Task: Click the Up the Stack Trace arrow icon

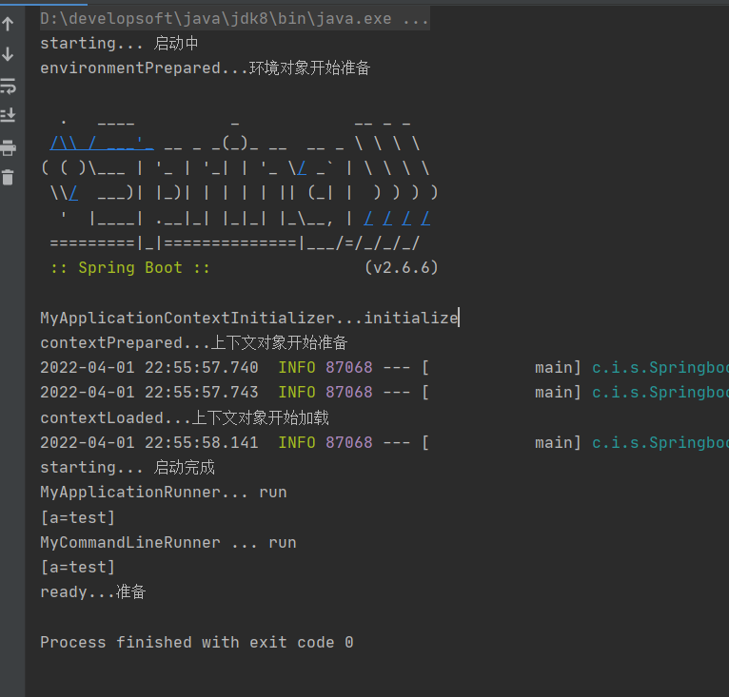Action: point(8,24)
